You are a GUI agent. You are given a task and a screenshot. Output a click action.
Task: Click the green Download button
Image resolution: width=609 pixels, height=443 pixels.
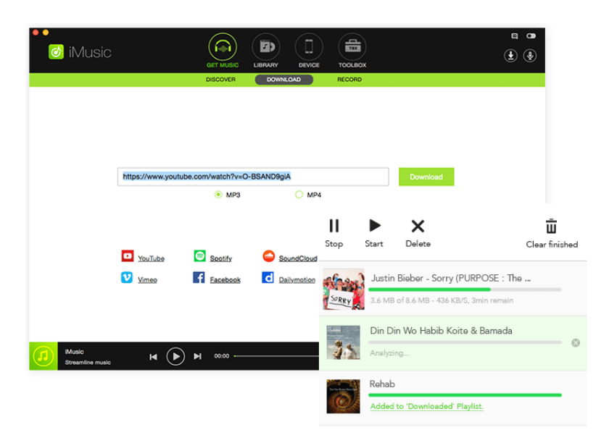pos(426,177)
